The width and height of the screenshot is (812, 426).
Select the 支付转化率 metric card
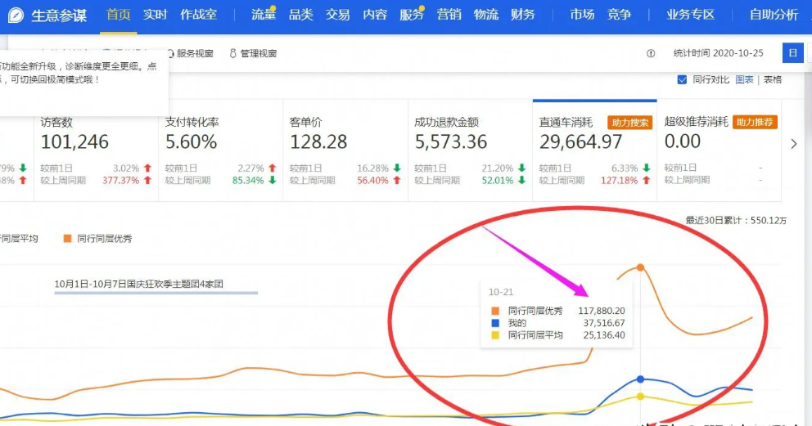tap(221, 150)
